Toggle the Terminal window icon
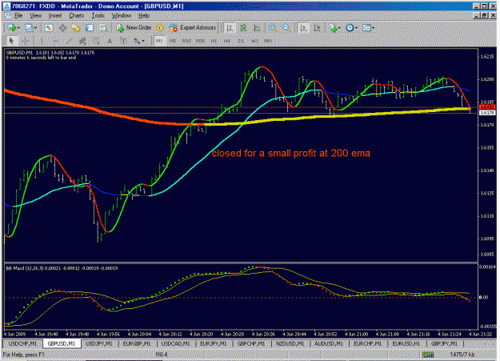 point(90,28)
